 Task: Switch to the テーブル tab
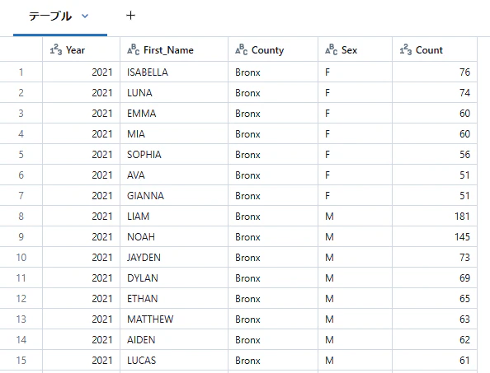(x=50, y=16)
